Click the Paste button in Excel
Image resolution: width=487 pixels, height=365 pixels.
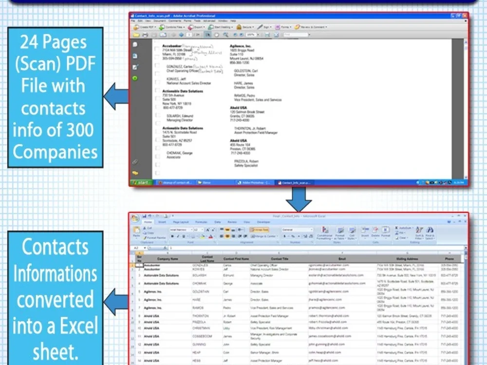(136, 232)
